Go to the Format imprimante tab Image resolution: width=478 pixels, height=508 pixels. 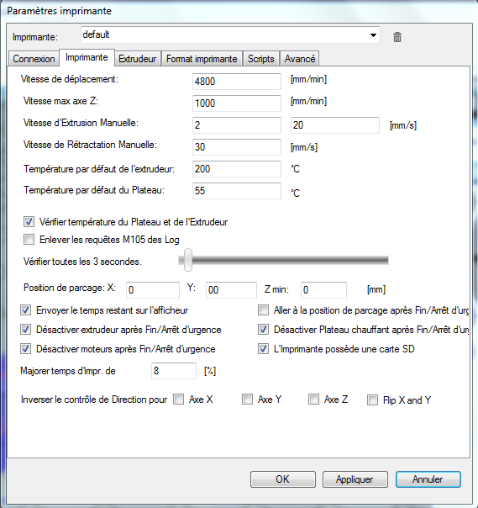pyautogui.click(x=202, y=59)
